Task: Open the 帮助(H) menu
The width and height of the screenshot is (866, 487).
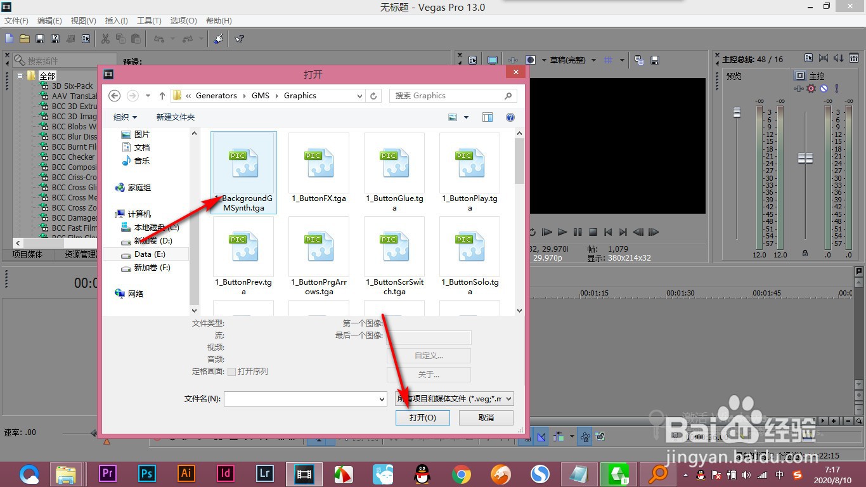Action: (219, 21)
